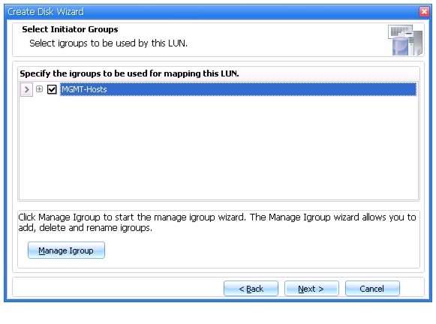Image resolution: width=436 pixels, height=324 pixels.
Task: Uncheck the MGMT-Hosts igroup checkbox
Action: pos(52,89)
